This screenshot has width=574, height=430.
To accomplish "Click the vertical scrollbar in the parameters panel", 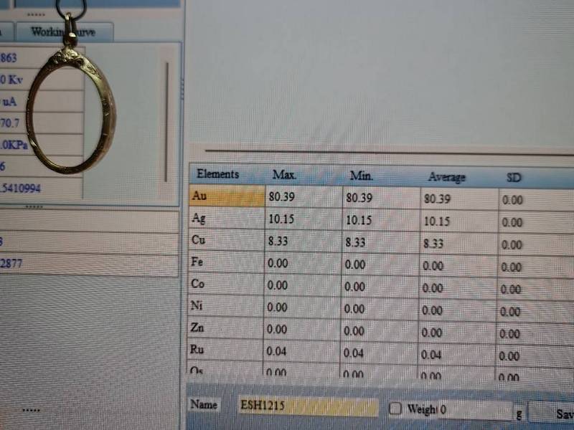I will (x=166, y=122).
